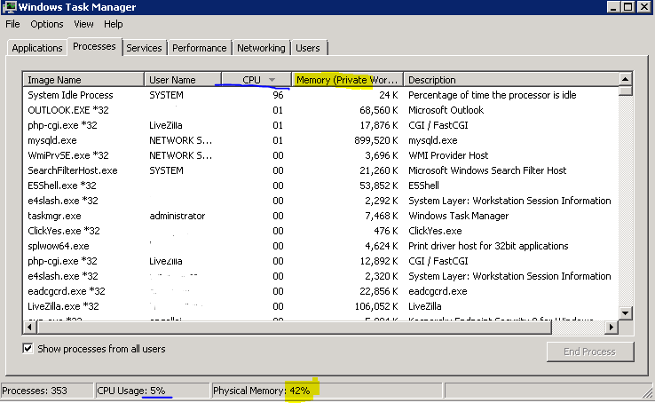Toggle Show processes from all users checkbox

pyautogui.click(x=28, y=348)
